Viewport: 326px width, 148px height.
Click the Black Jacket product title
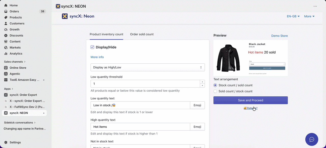pos(257,44)
